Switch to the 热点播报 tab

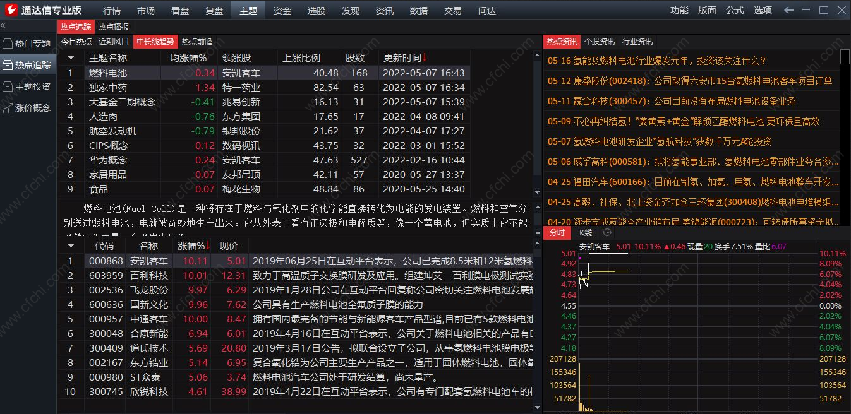point(114,27)
